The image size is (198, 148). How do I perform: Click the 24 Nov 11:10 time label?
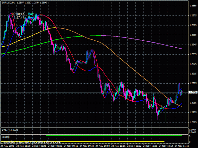coord(182,146)
